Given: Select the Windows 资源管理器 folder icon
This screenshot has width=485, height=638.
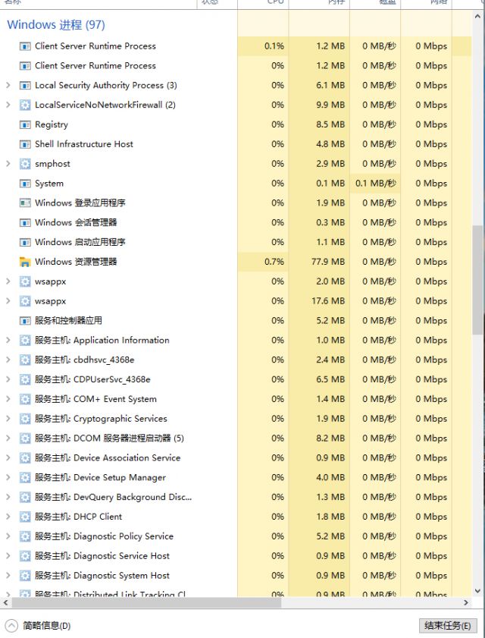Looking at the screenshot, I should coord(25,262).
